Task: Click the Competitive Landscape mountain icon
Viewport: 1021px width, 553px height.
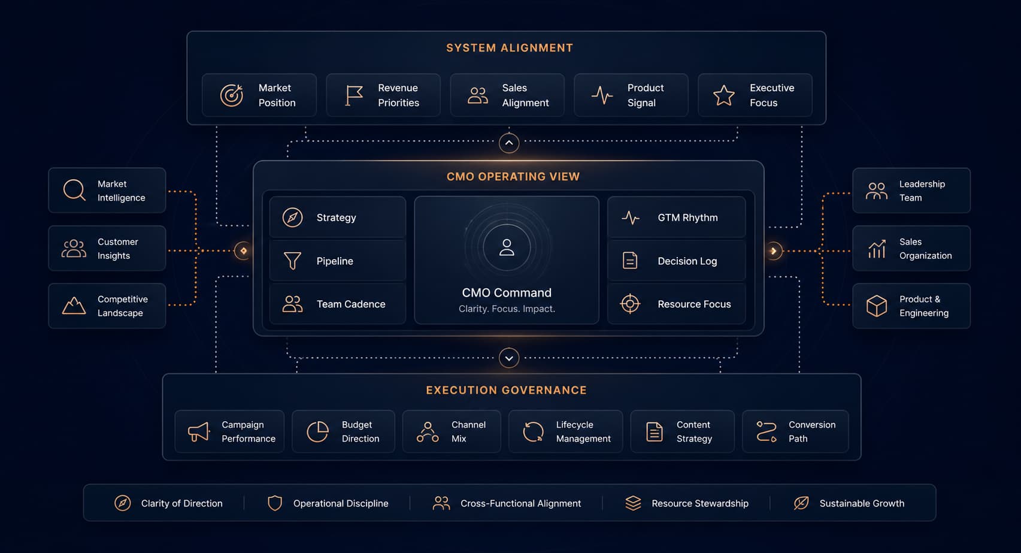Action: point(74,306)
